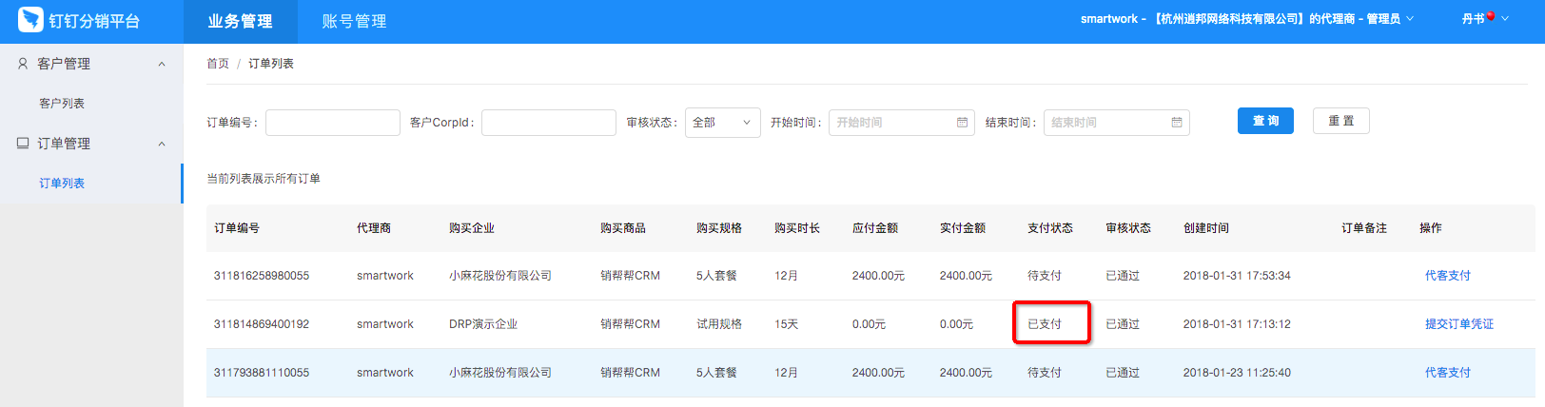Screen dimensions: 1545x407
Task: Click order number 311814869400192
Action: pos(262,324)
